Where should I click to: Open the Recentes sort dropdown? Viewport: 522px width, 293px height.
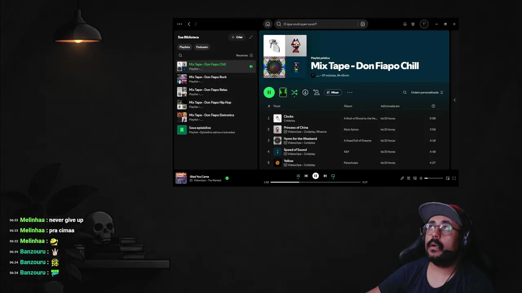(x=244, y=55)
